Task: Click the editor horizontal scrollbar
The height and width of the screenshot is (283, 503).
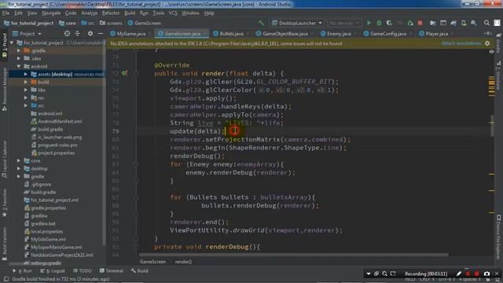Action: [x=293, y=255]
